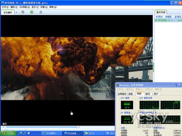The height and width of the screenshot is (136, 182).
Task: Open the 收藏 menu
Action: tap(44, 7)
